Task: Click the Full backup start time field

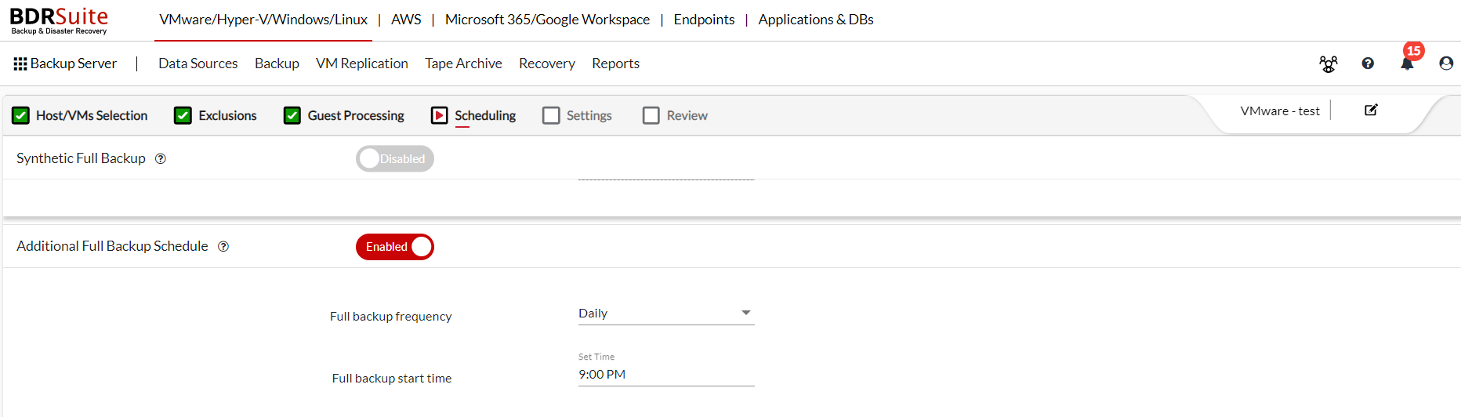Action: point(666,375)
